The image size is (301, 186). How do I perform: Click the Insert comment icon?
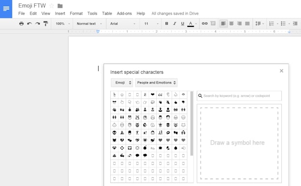click(213, 23)
